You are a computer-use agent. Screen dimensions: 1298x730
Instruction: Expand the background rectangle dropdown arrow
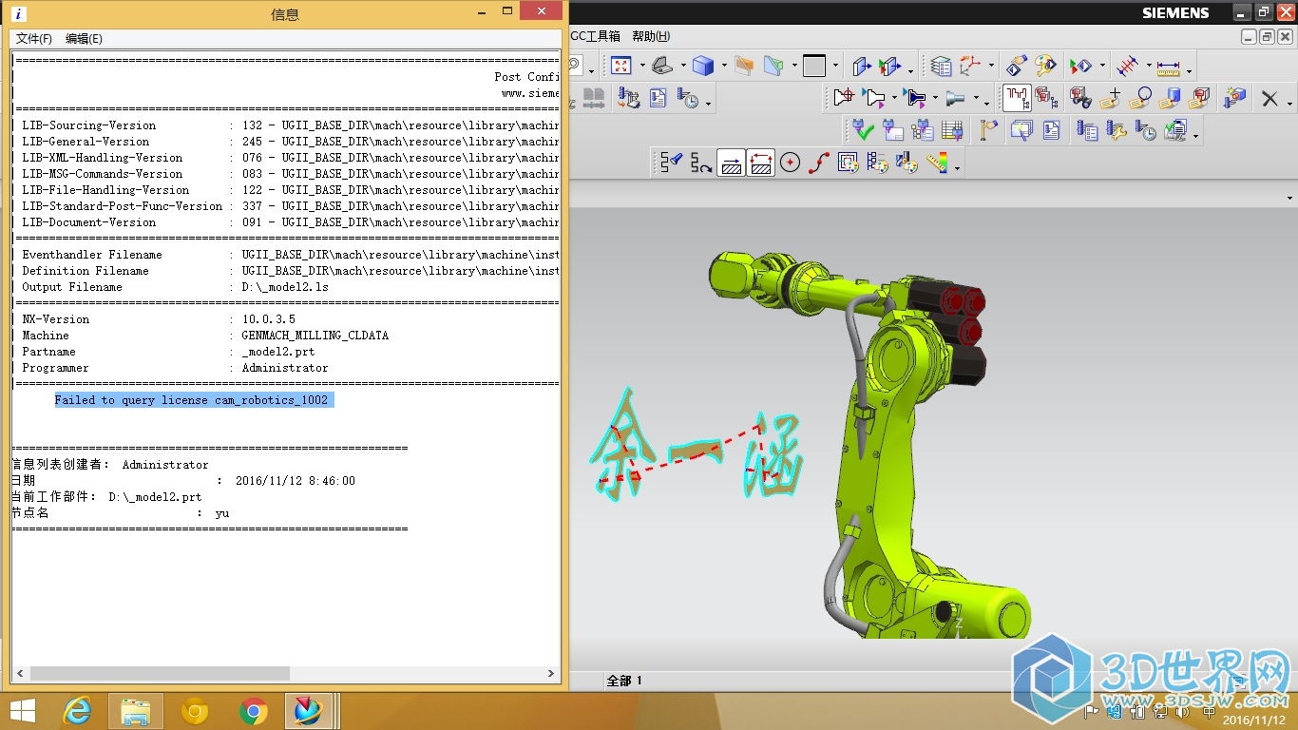click(x=835, y=66)
